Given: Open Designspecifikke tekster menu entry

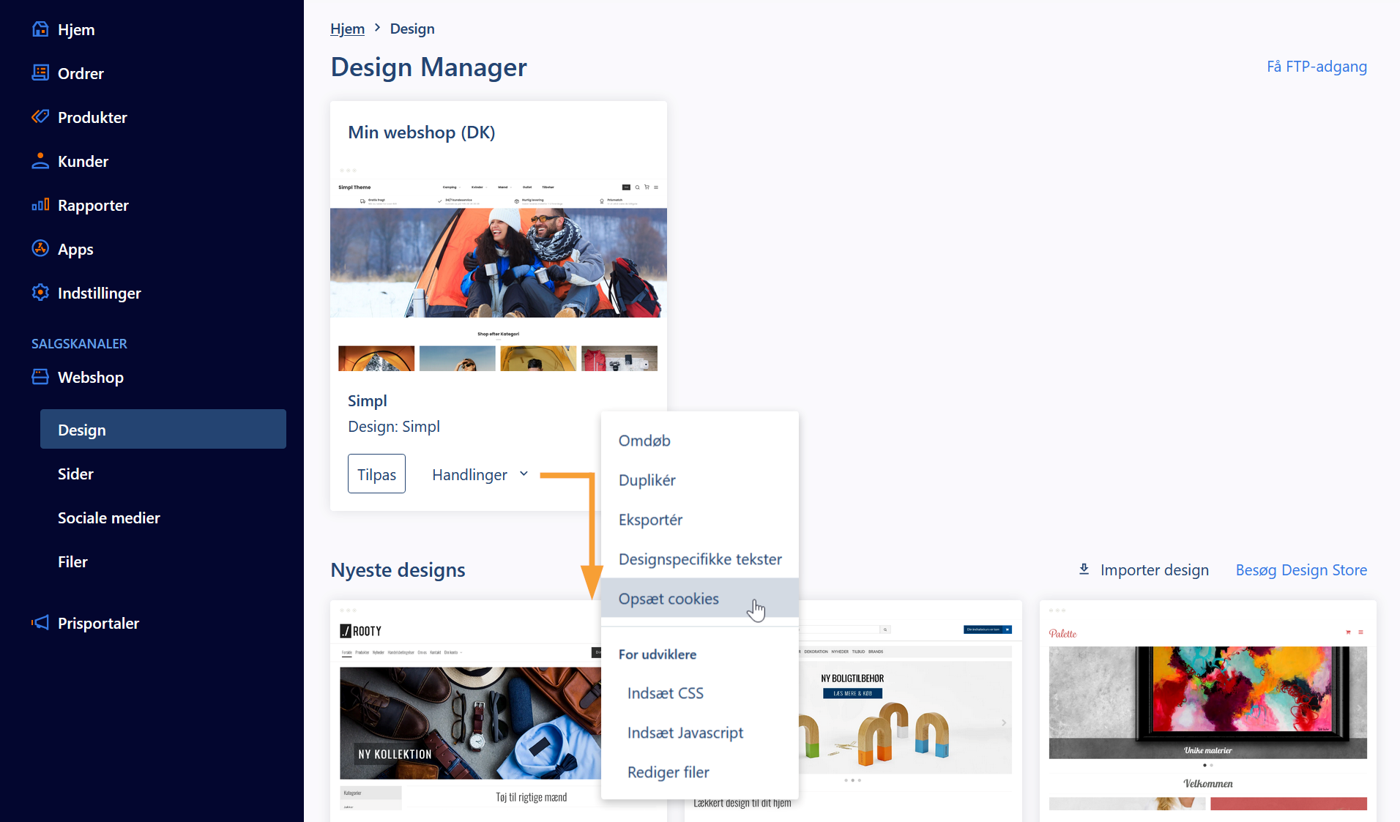Looking at the screenshot, I should coord(700,558).
